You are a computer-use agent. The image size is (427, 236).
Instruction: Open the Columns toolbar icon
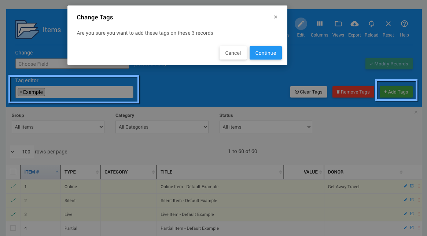point(319,24)
